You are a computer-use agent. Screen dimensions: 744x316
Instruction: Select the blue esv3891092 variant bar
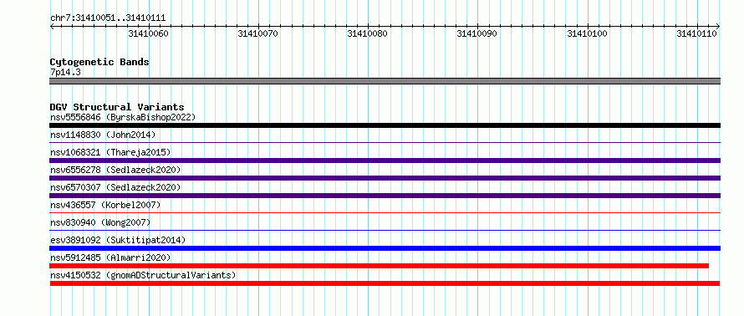coord(385,248)
